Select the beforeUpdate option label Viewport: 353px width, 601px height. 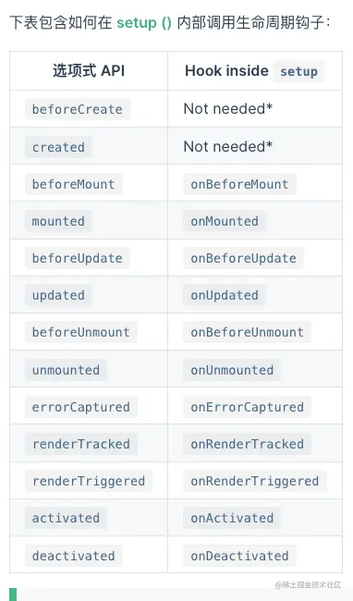click(78, 258)
